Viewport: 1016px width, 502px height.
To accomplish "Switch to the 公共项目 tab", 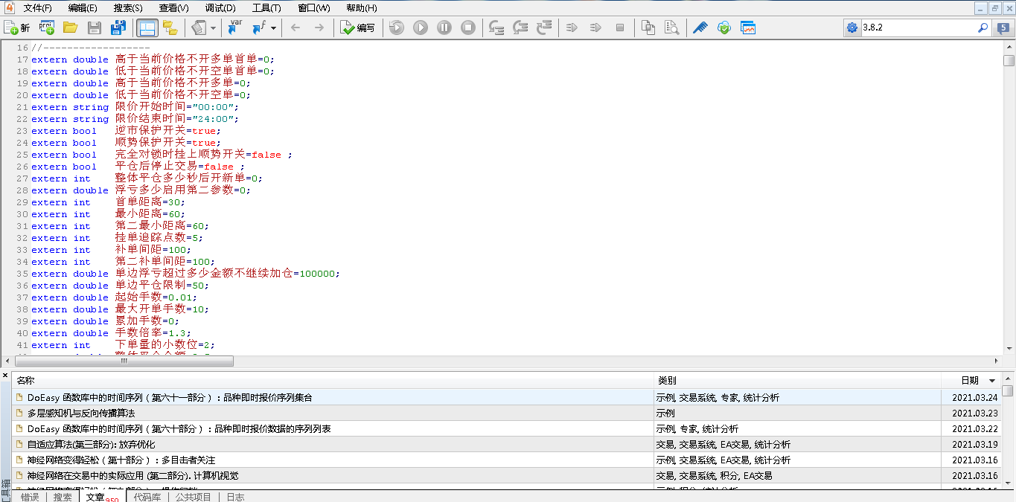I will click(x=194, y=497).
